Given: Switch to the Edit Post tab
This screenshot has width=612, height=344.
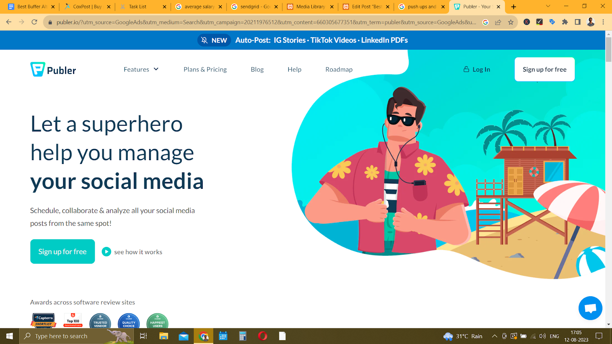Looking at the screenshot, I should click(x=366, y=6).
